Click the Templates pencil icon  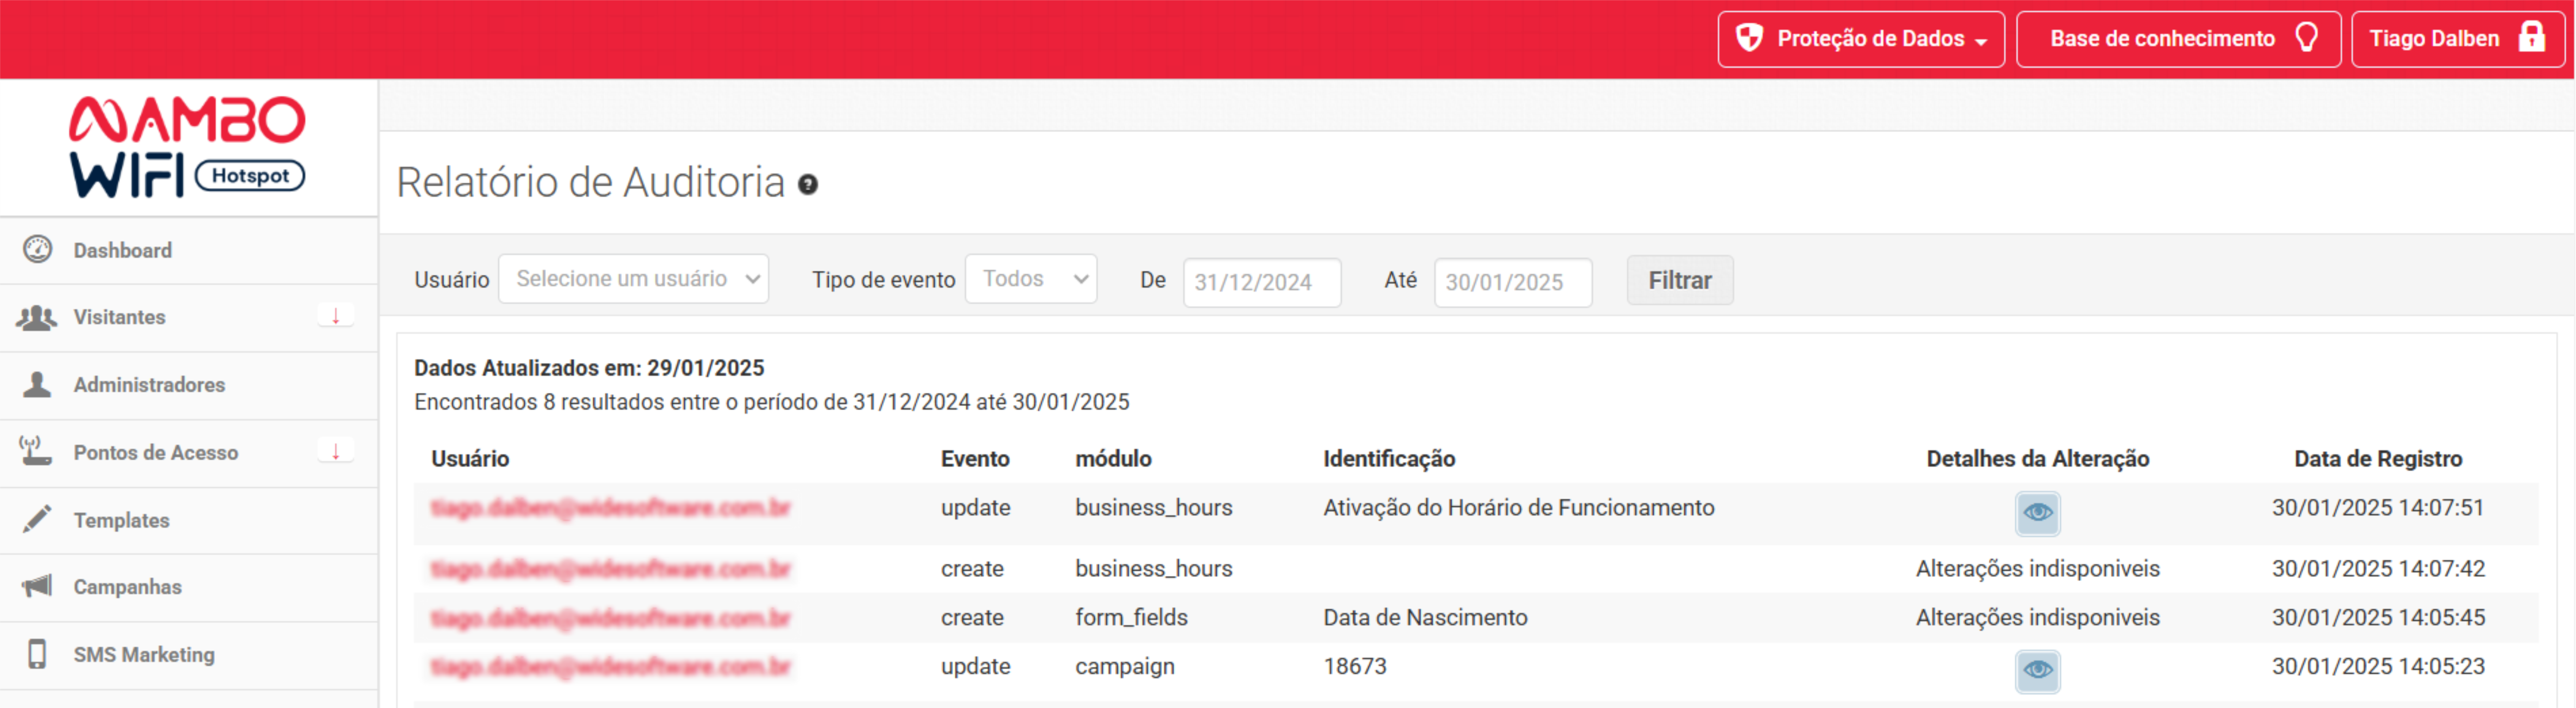click(x=37, y=519)
